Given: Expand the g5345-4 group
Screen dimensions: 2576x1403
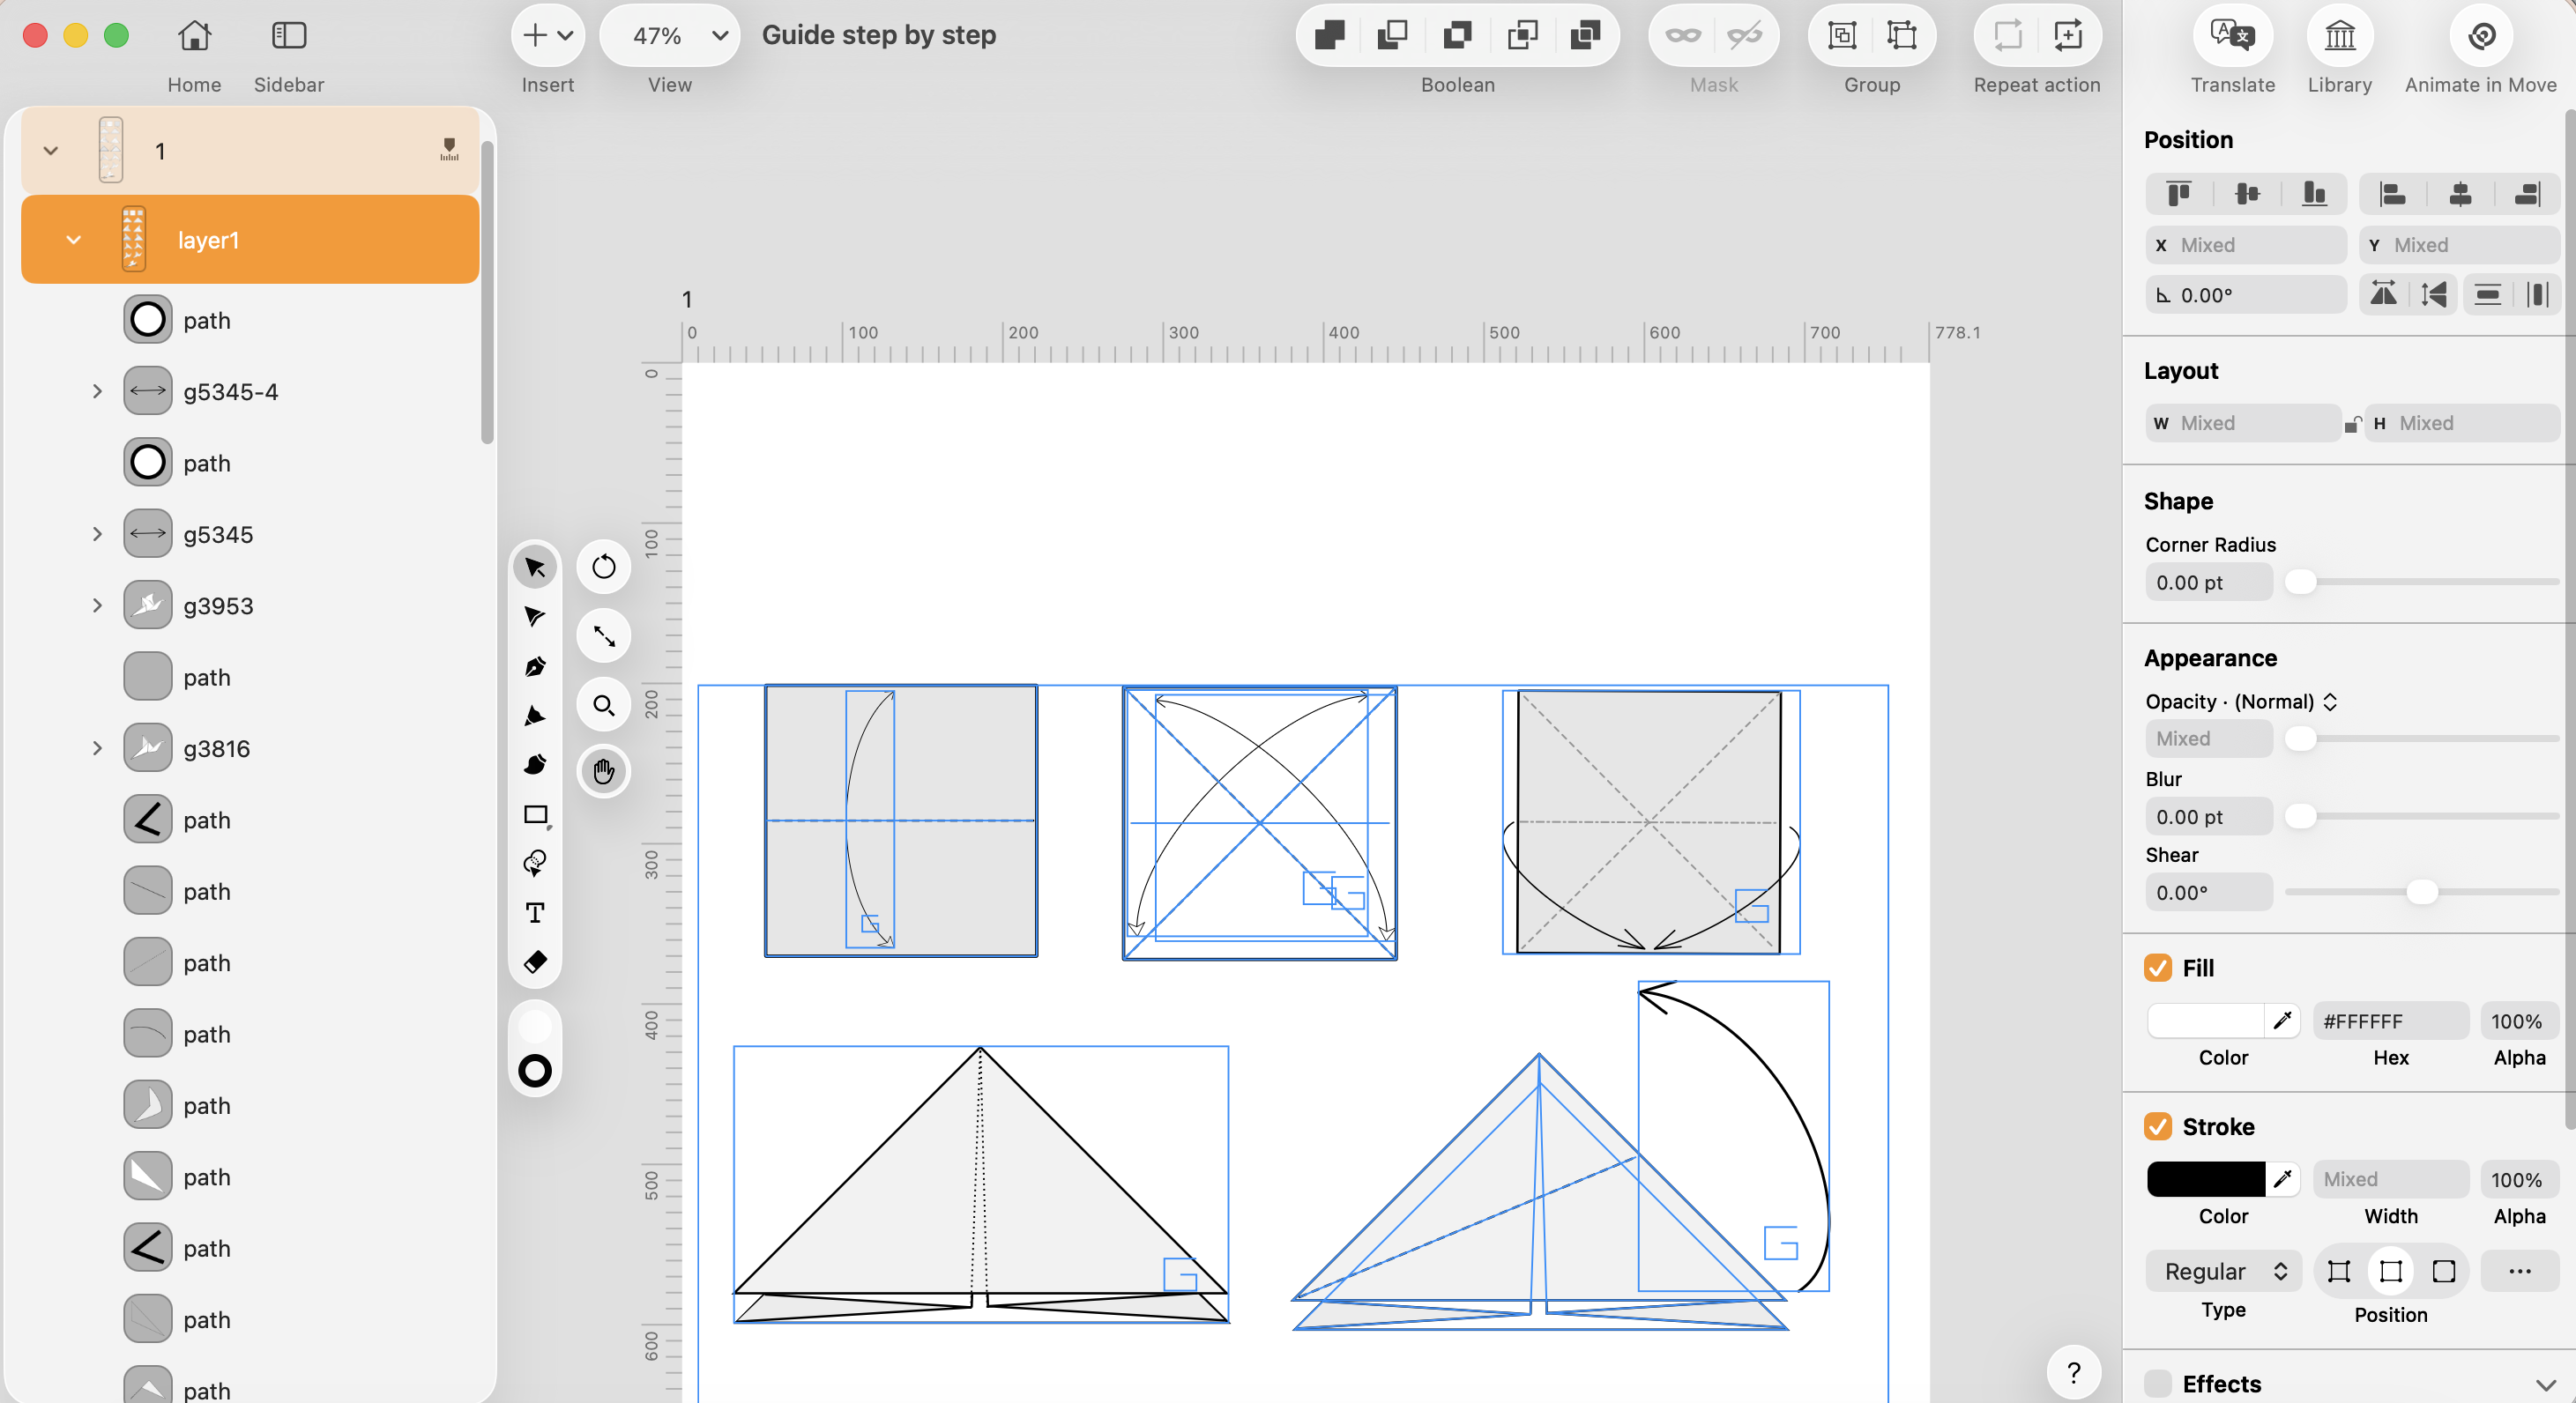Looking at the screenshot, I should (x=97, y=391).
